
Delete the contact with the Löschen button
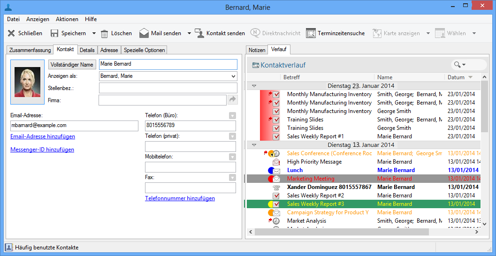pyautogui.click(x=116, y=33)
